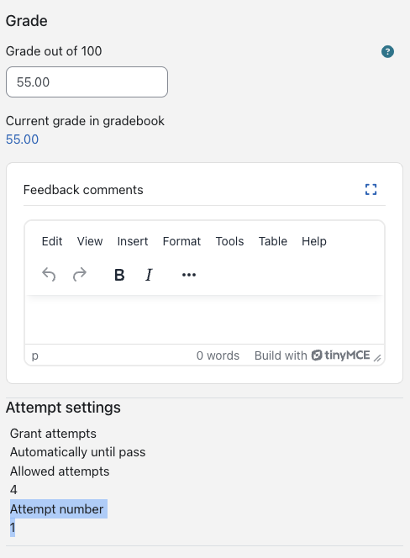This screenshot has height=558, width=410.
Task: Open the Format menu
Action: click(x=181, y=241)
